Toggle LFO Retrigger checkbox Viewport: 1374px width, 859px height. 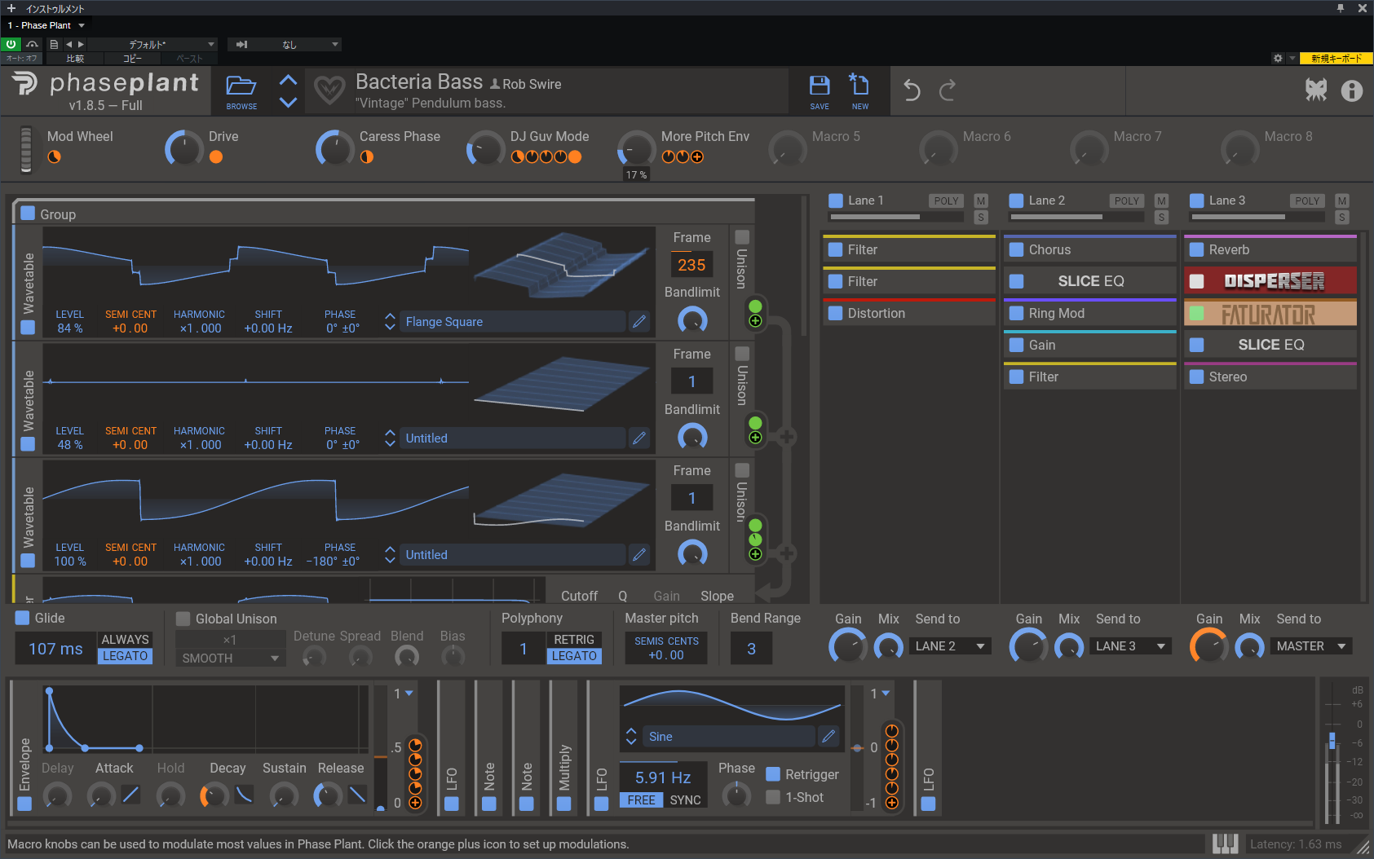[773, 774]
